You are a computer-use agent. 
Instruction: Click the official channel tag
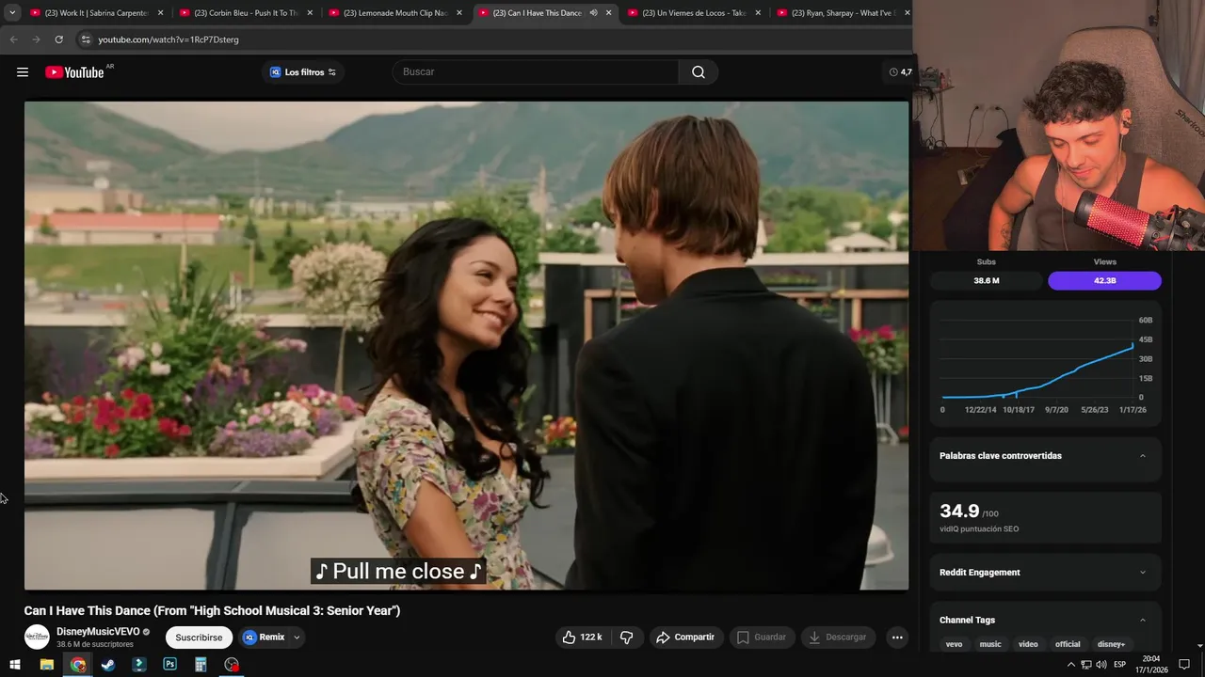(1068, 644)
